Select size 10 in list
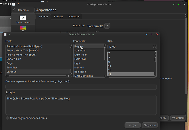Screen dimensions: 189x130 (131, 66)
